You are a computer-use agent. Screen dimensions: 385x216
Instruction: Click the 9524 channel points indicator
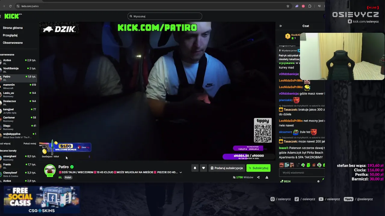pyautogui.click(x=285, y=181)
